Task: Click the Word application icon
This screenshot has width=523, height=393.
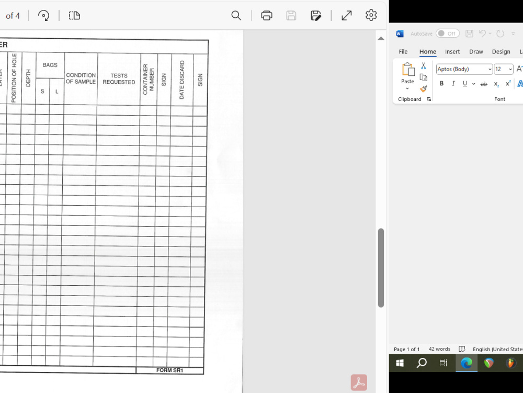Action: (x=400, y=33)
